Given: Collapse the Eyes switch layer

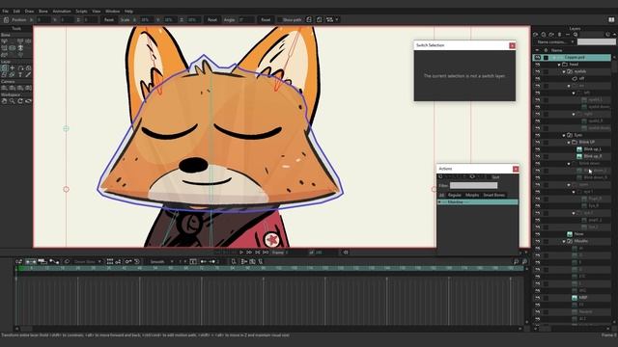Looking at the screenshot, I should [564, 135].
